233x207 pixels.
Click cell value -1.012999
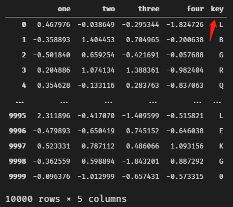click(x=96, y=177)
